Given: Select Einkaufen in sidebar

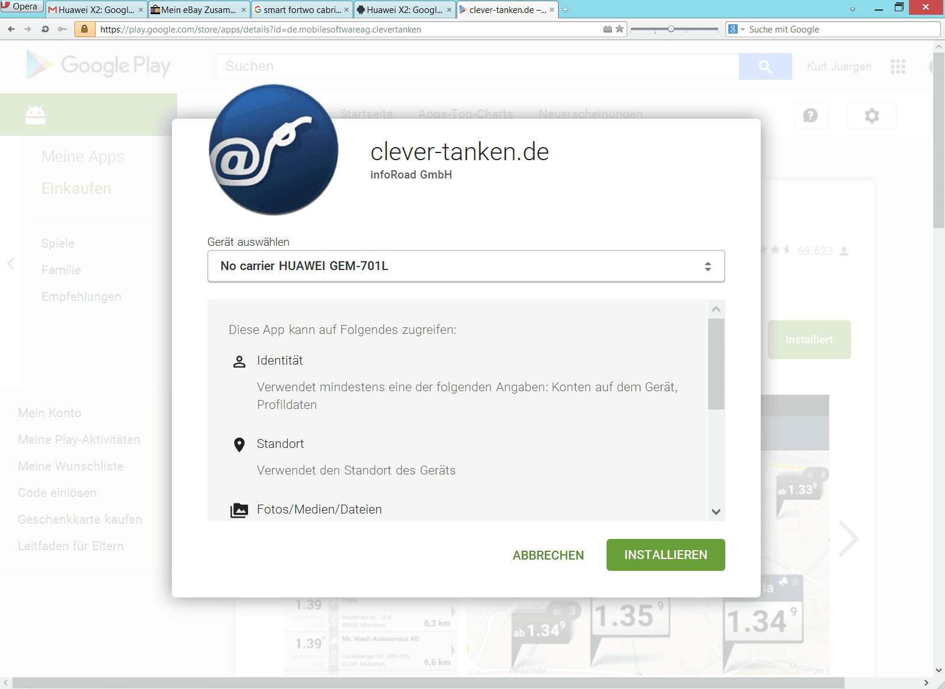Looking at the screenshot, I should [x=76, y=188].
